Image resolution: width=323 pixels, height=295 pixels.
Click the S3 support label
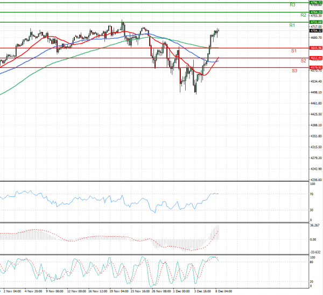[294, 71]
